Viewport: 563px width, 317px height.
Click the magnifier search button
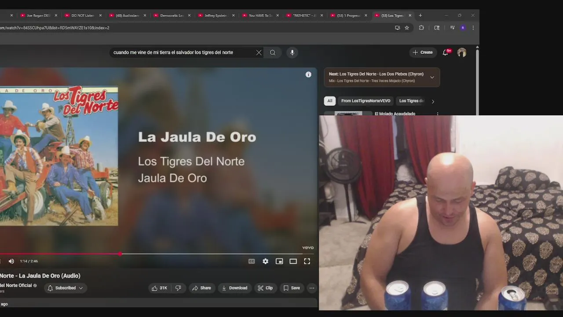click(x=273, y=52)
